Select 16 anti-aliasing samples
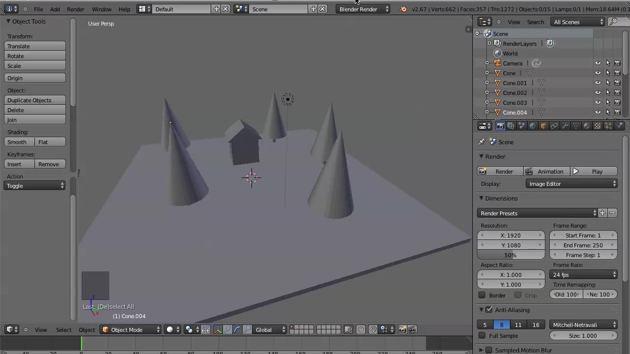630x354 pixels. pos(535,324)
